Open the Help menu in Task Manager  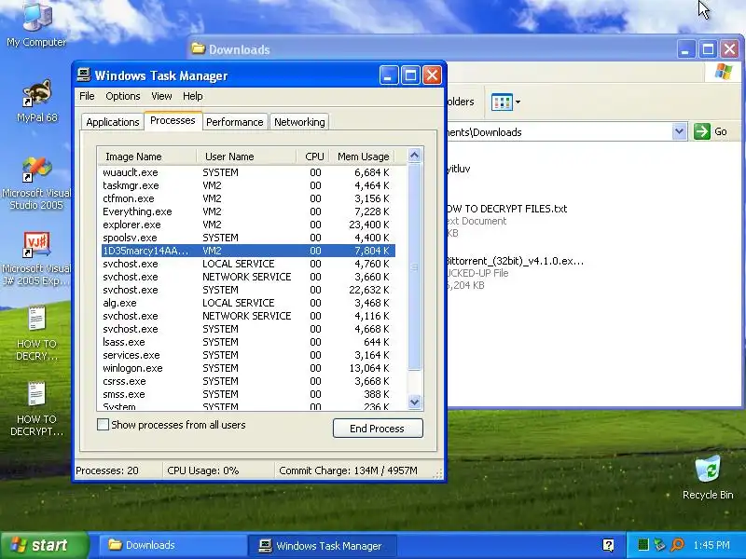(x=193, y=96)
